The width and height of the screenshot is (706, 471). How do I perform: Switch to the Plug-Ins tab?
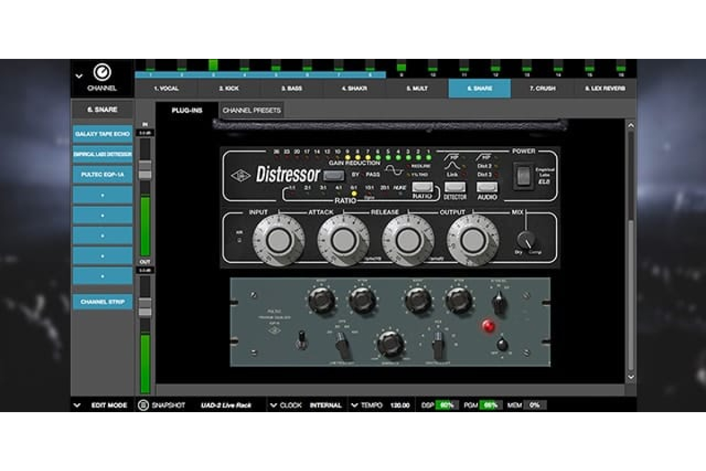click(x=187, y=110)
